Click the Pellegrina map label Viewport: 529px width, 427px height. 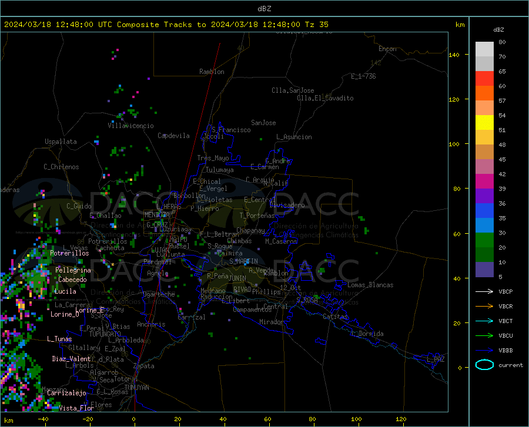click(73, 270)
